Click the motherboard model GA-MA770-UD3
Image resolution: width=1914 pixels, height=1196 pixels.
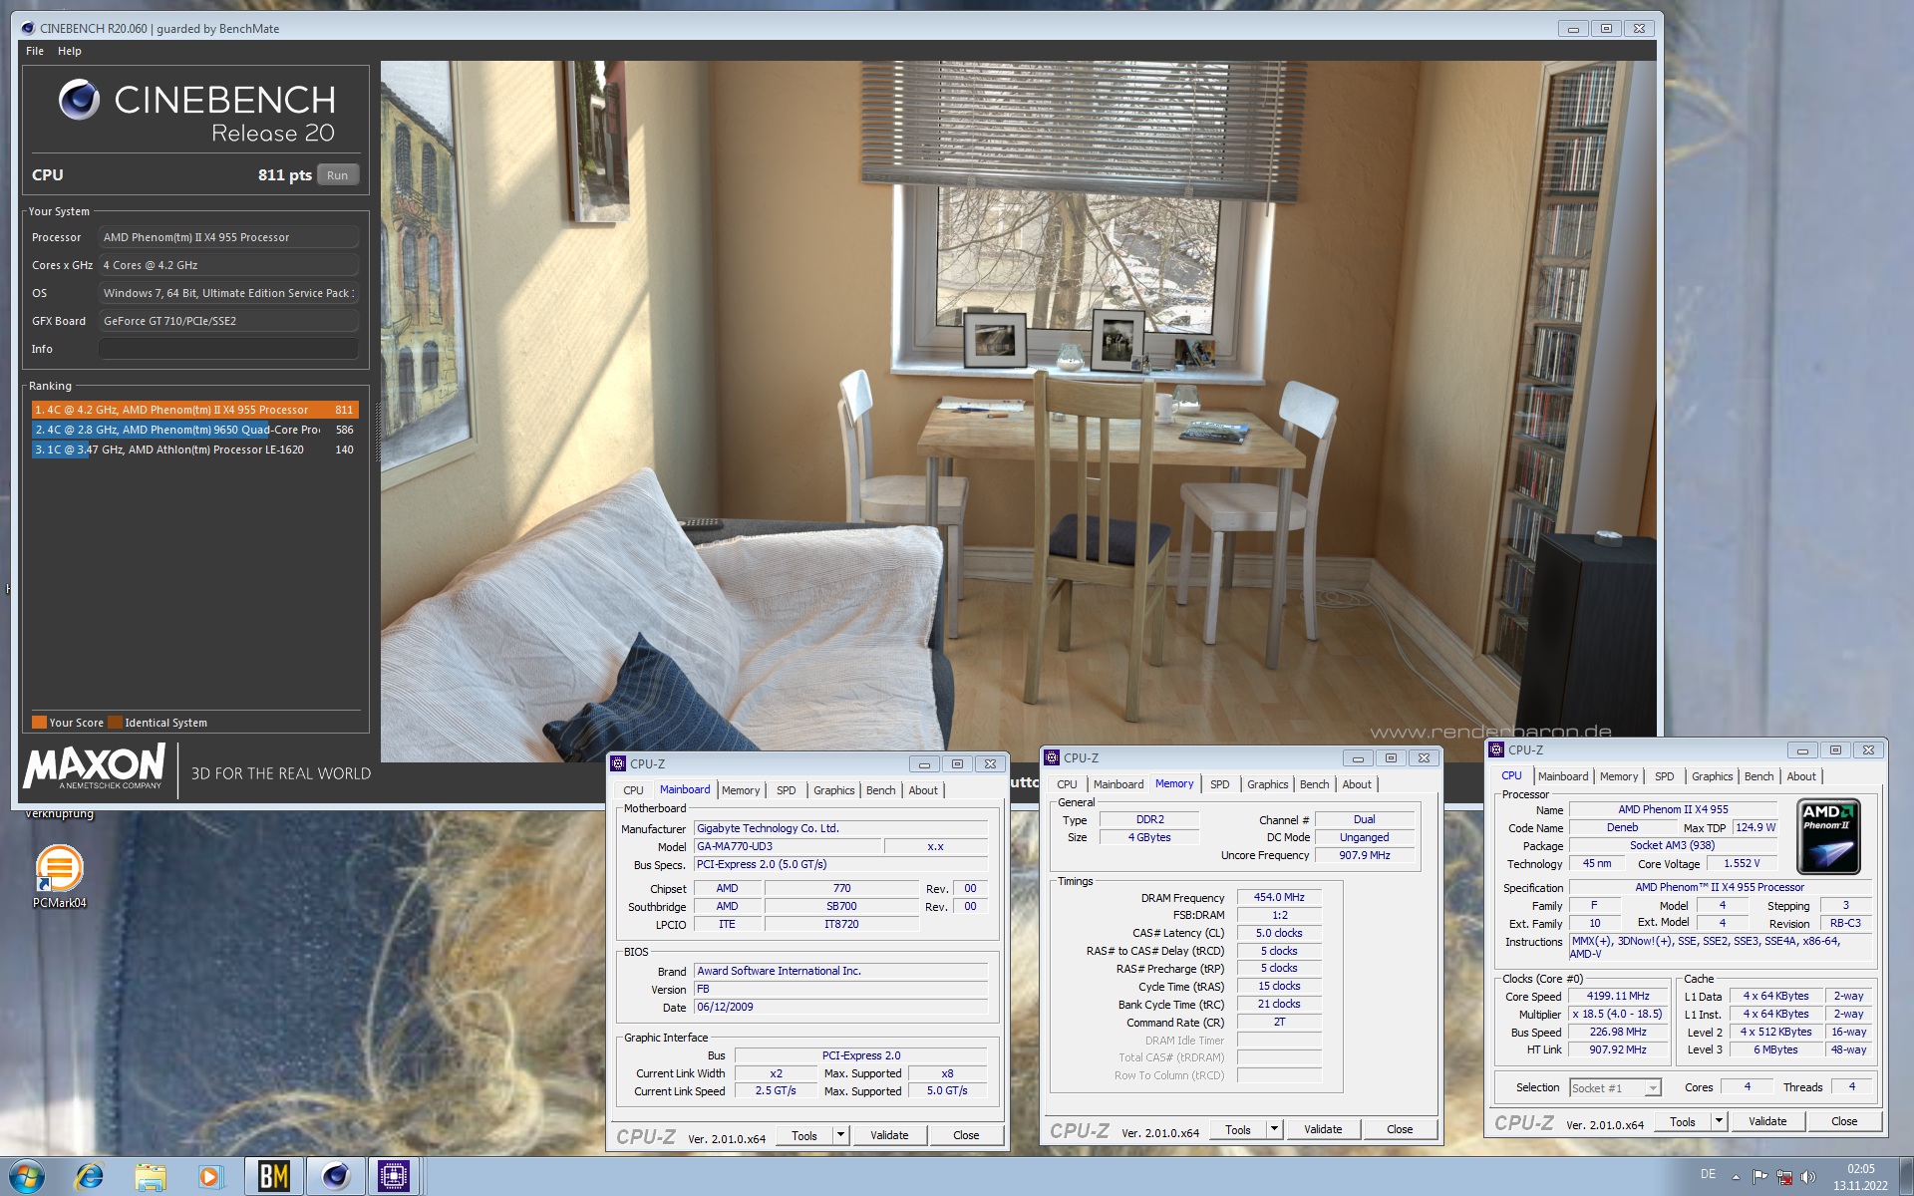click(788, 847)
